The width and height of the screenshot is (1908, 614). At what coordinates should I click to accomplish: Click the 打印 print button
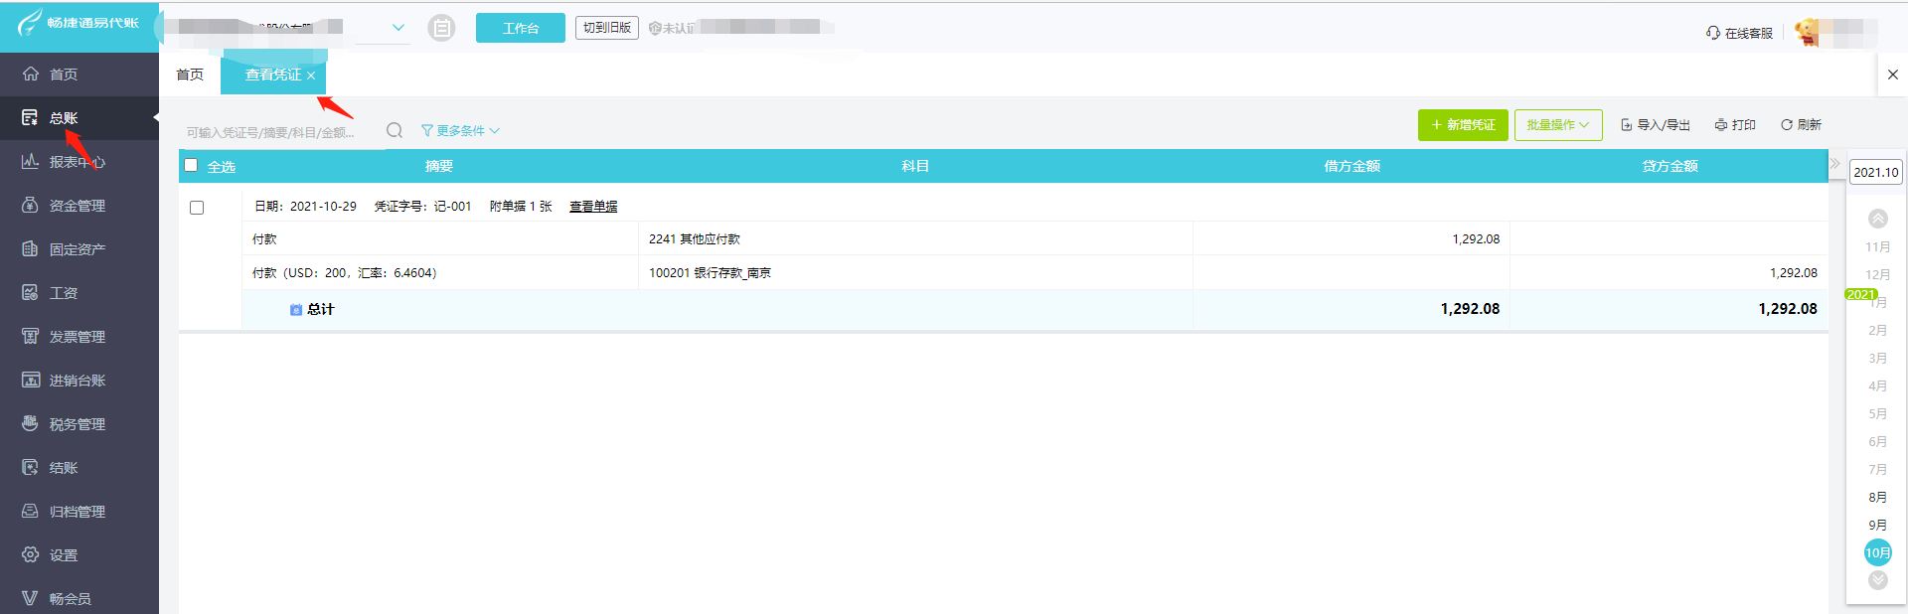[x=1735, y=125]
